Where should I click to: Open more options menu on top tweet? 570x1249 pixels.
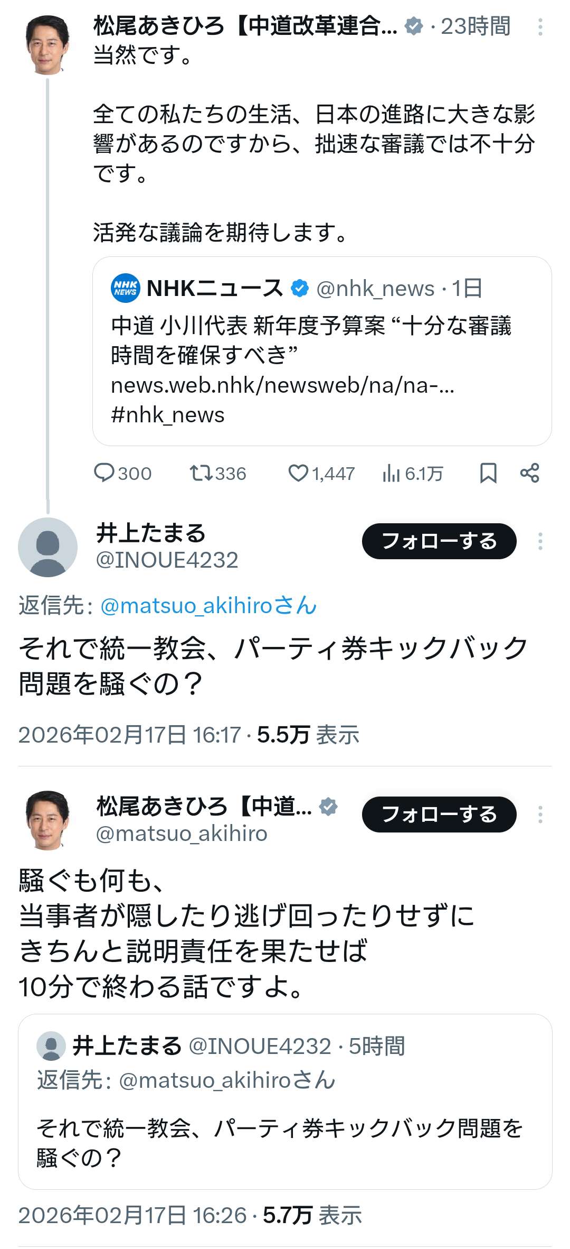540,27
